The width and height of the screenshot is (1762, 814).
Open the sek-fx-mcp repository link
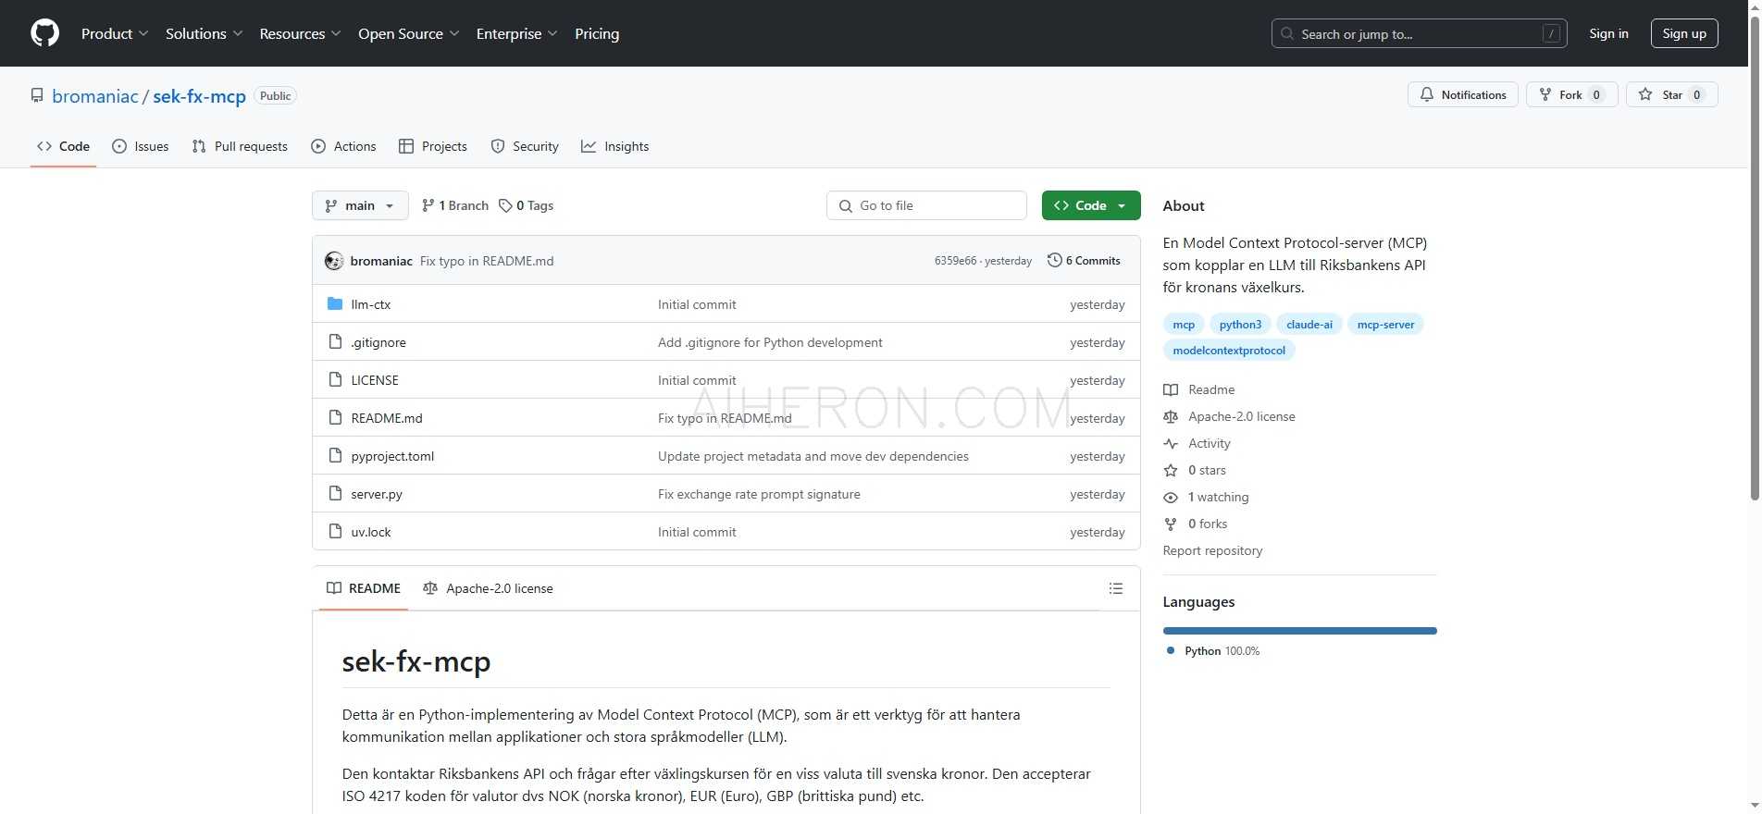tap(199, 96)
